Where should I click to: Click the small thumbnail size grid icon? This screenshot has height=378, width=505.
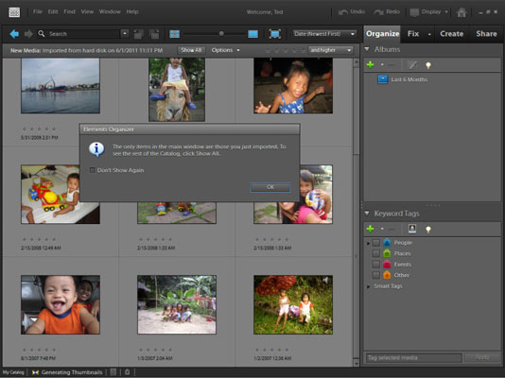pos(175,34)
